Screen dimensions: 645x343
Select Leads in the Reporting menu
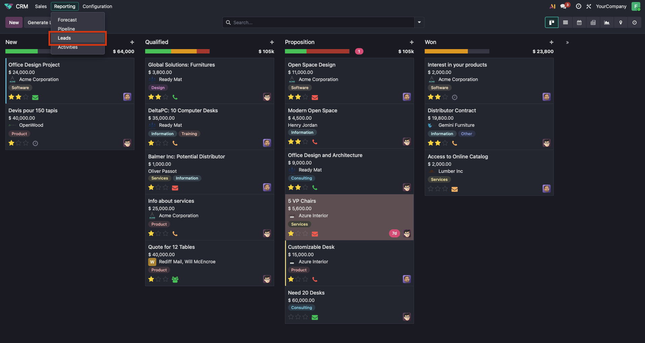pyautogui.click(x=64, y=38)
